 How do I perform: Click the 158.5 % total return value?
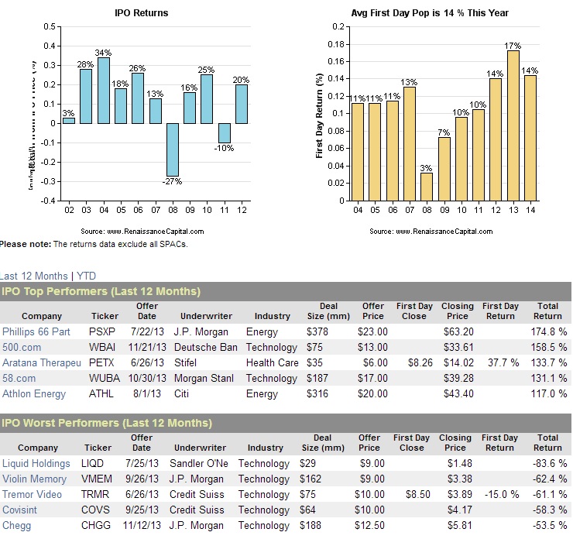click(x=549, y=347)
